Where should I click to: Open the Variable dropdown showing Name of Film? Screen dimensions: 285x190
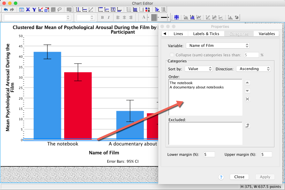[217, 46]
